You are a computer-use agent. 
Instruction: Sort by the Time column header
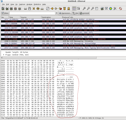point(14,17)
